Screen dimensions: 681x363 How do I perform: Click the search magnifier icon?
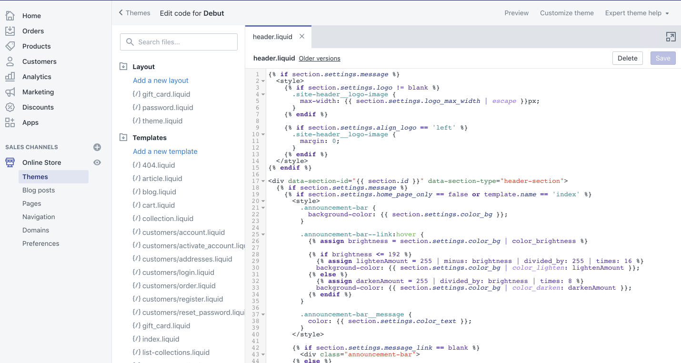coord(130,42)
